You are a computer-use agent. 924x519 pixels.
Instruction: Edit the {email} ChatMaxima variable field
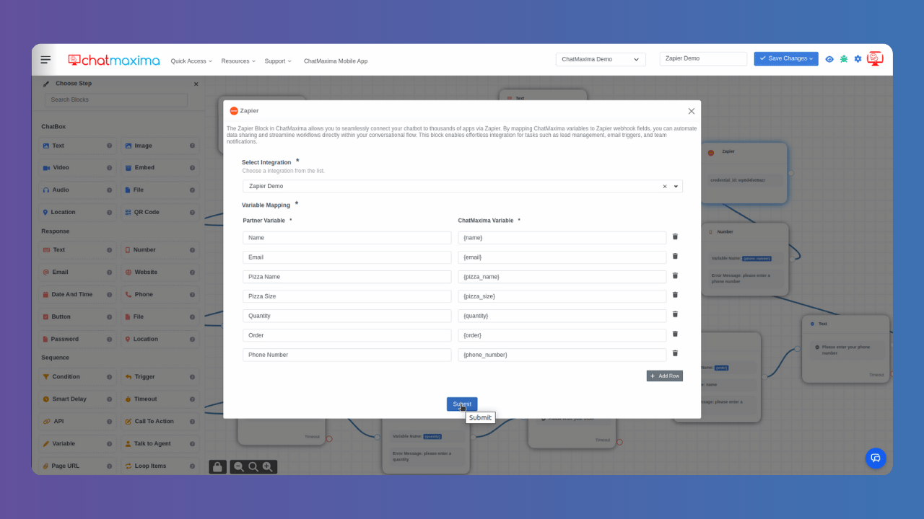pyautogui.click(x=562, y=257)
